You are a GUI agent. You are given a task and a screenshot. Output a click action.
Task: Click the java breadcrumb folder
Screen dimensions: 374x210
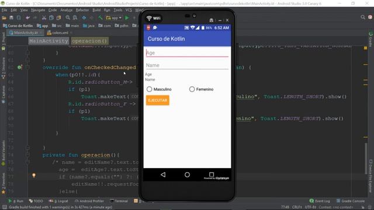[88, 26]
